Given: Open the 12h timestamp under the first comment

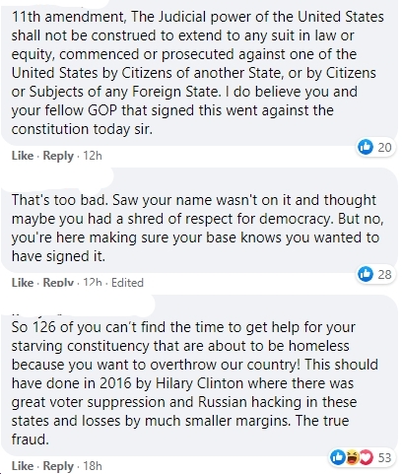Looking at the screenshot, I should click(93, 156).
